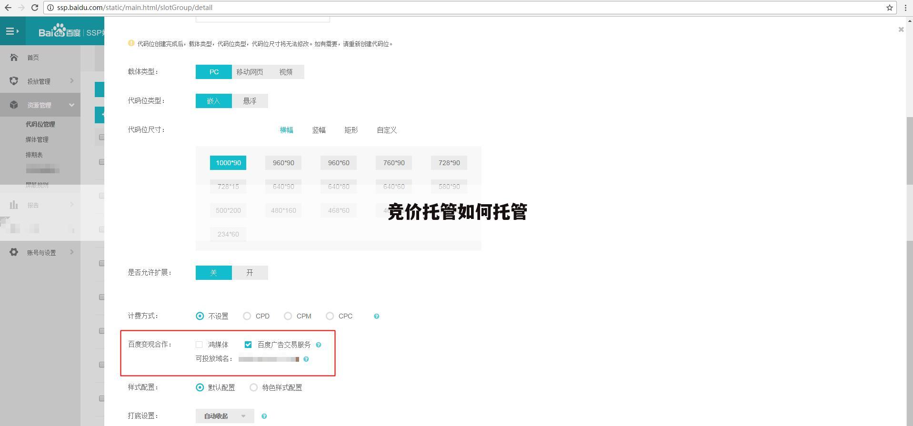Click the Baidu logo
The image size is (913, 426).
point(60,31)
